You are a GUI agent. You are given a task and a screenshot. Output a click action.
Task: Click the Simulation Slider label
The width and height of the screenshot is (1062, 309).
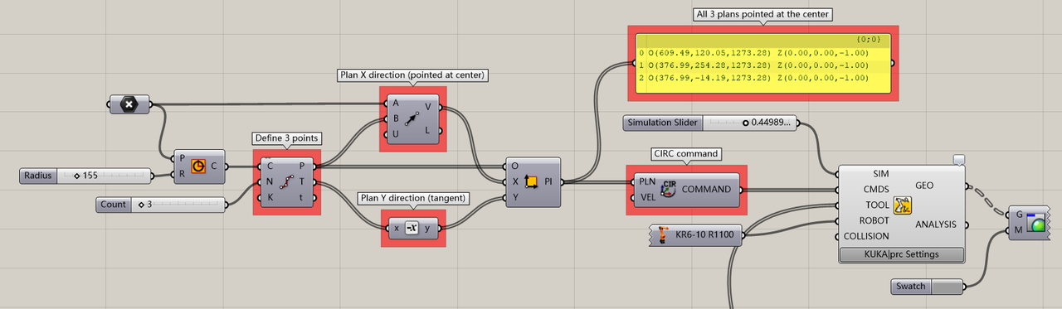point(662,123)
